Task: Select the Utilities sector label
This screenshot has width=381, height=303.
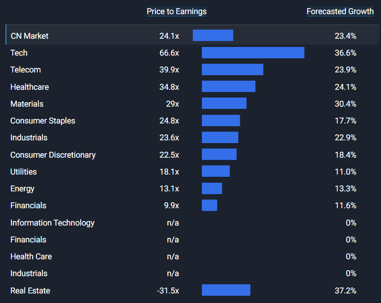Action: pos(24,172)
